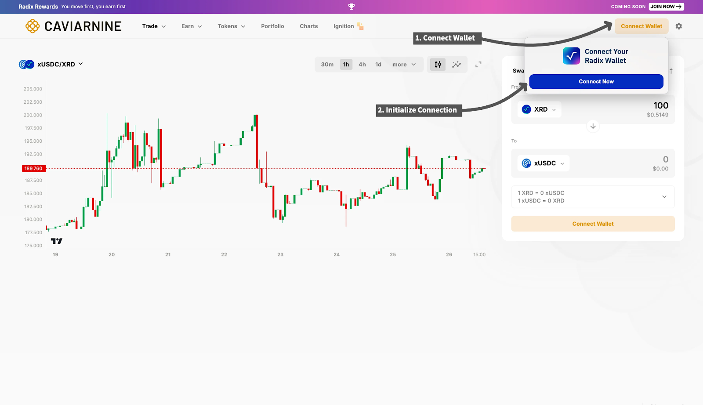Expand chart to fullscreen

click(478, 65)
